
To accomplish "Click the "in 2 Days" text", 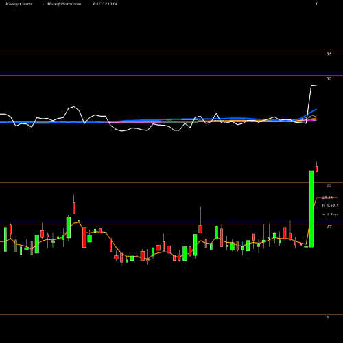I will tap(330, 215).
